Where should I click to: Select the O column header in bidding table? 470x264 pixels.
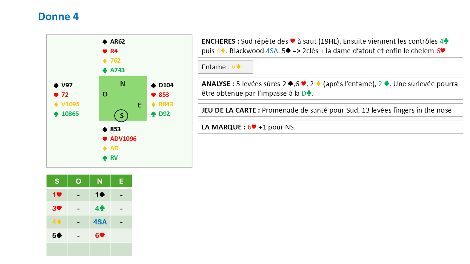(x=78, y=181)
